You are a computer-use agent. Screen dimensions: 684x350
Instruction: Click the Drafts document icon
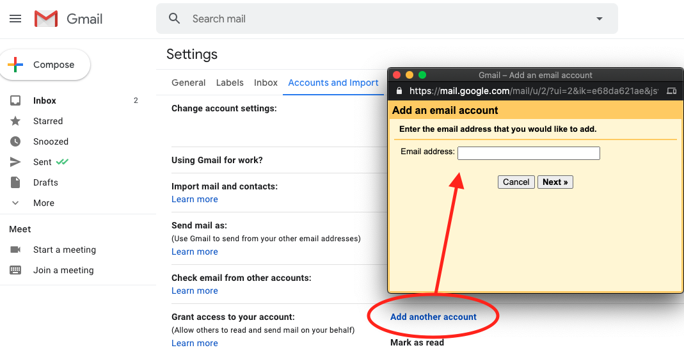click(x=15, y=182)
